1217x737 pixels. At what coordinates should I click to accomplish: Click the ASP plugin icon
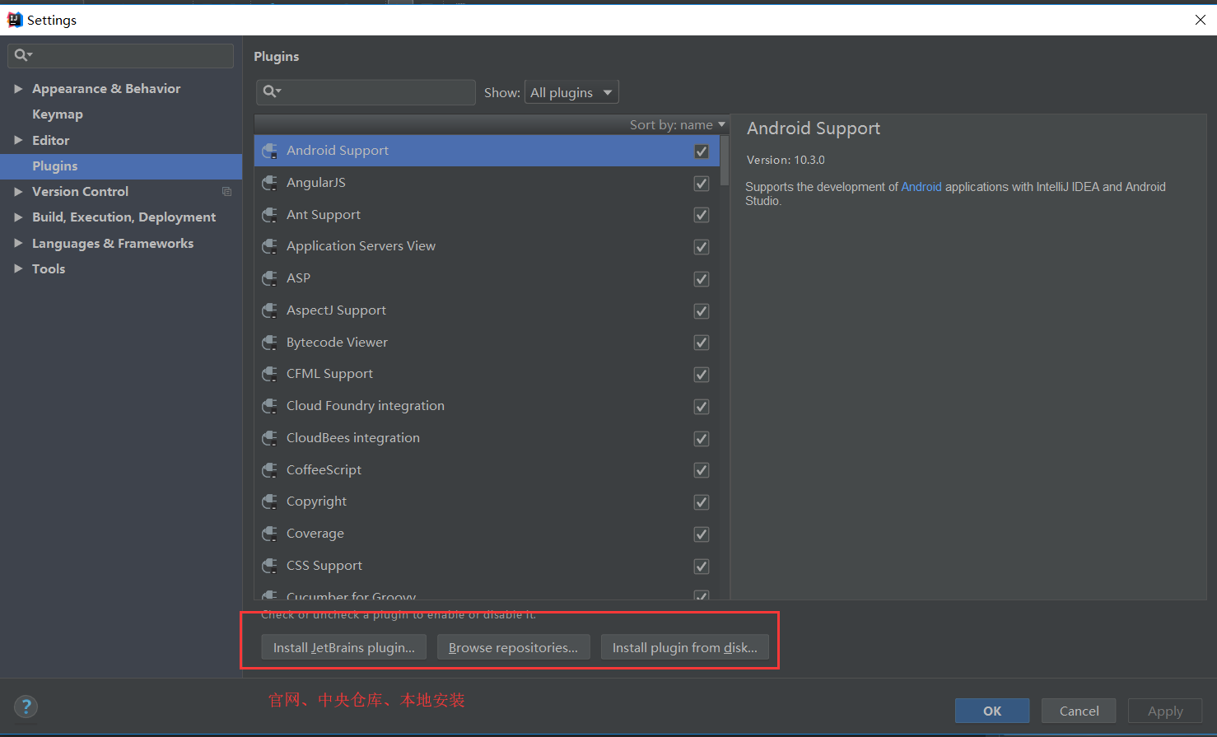tap(269, 278)
